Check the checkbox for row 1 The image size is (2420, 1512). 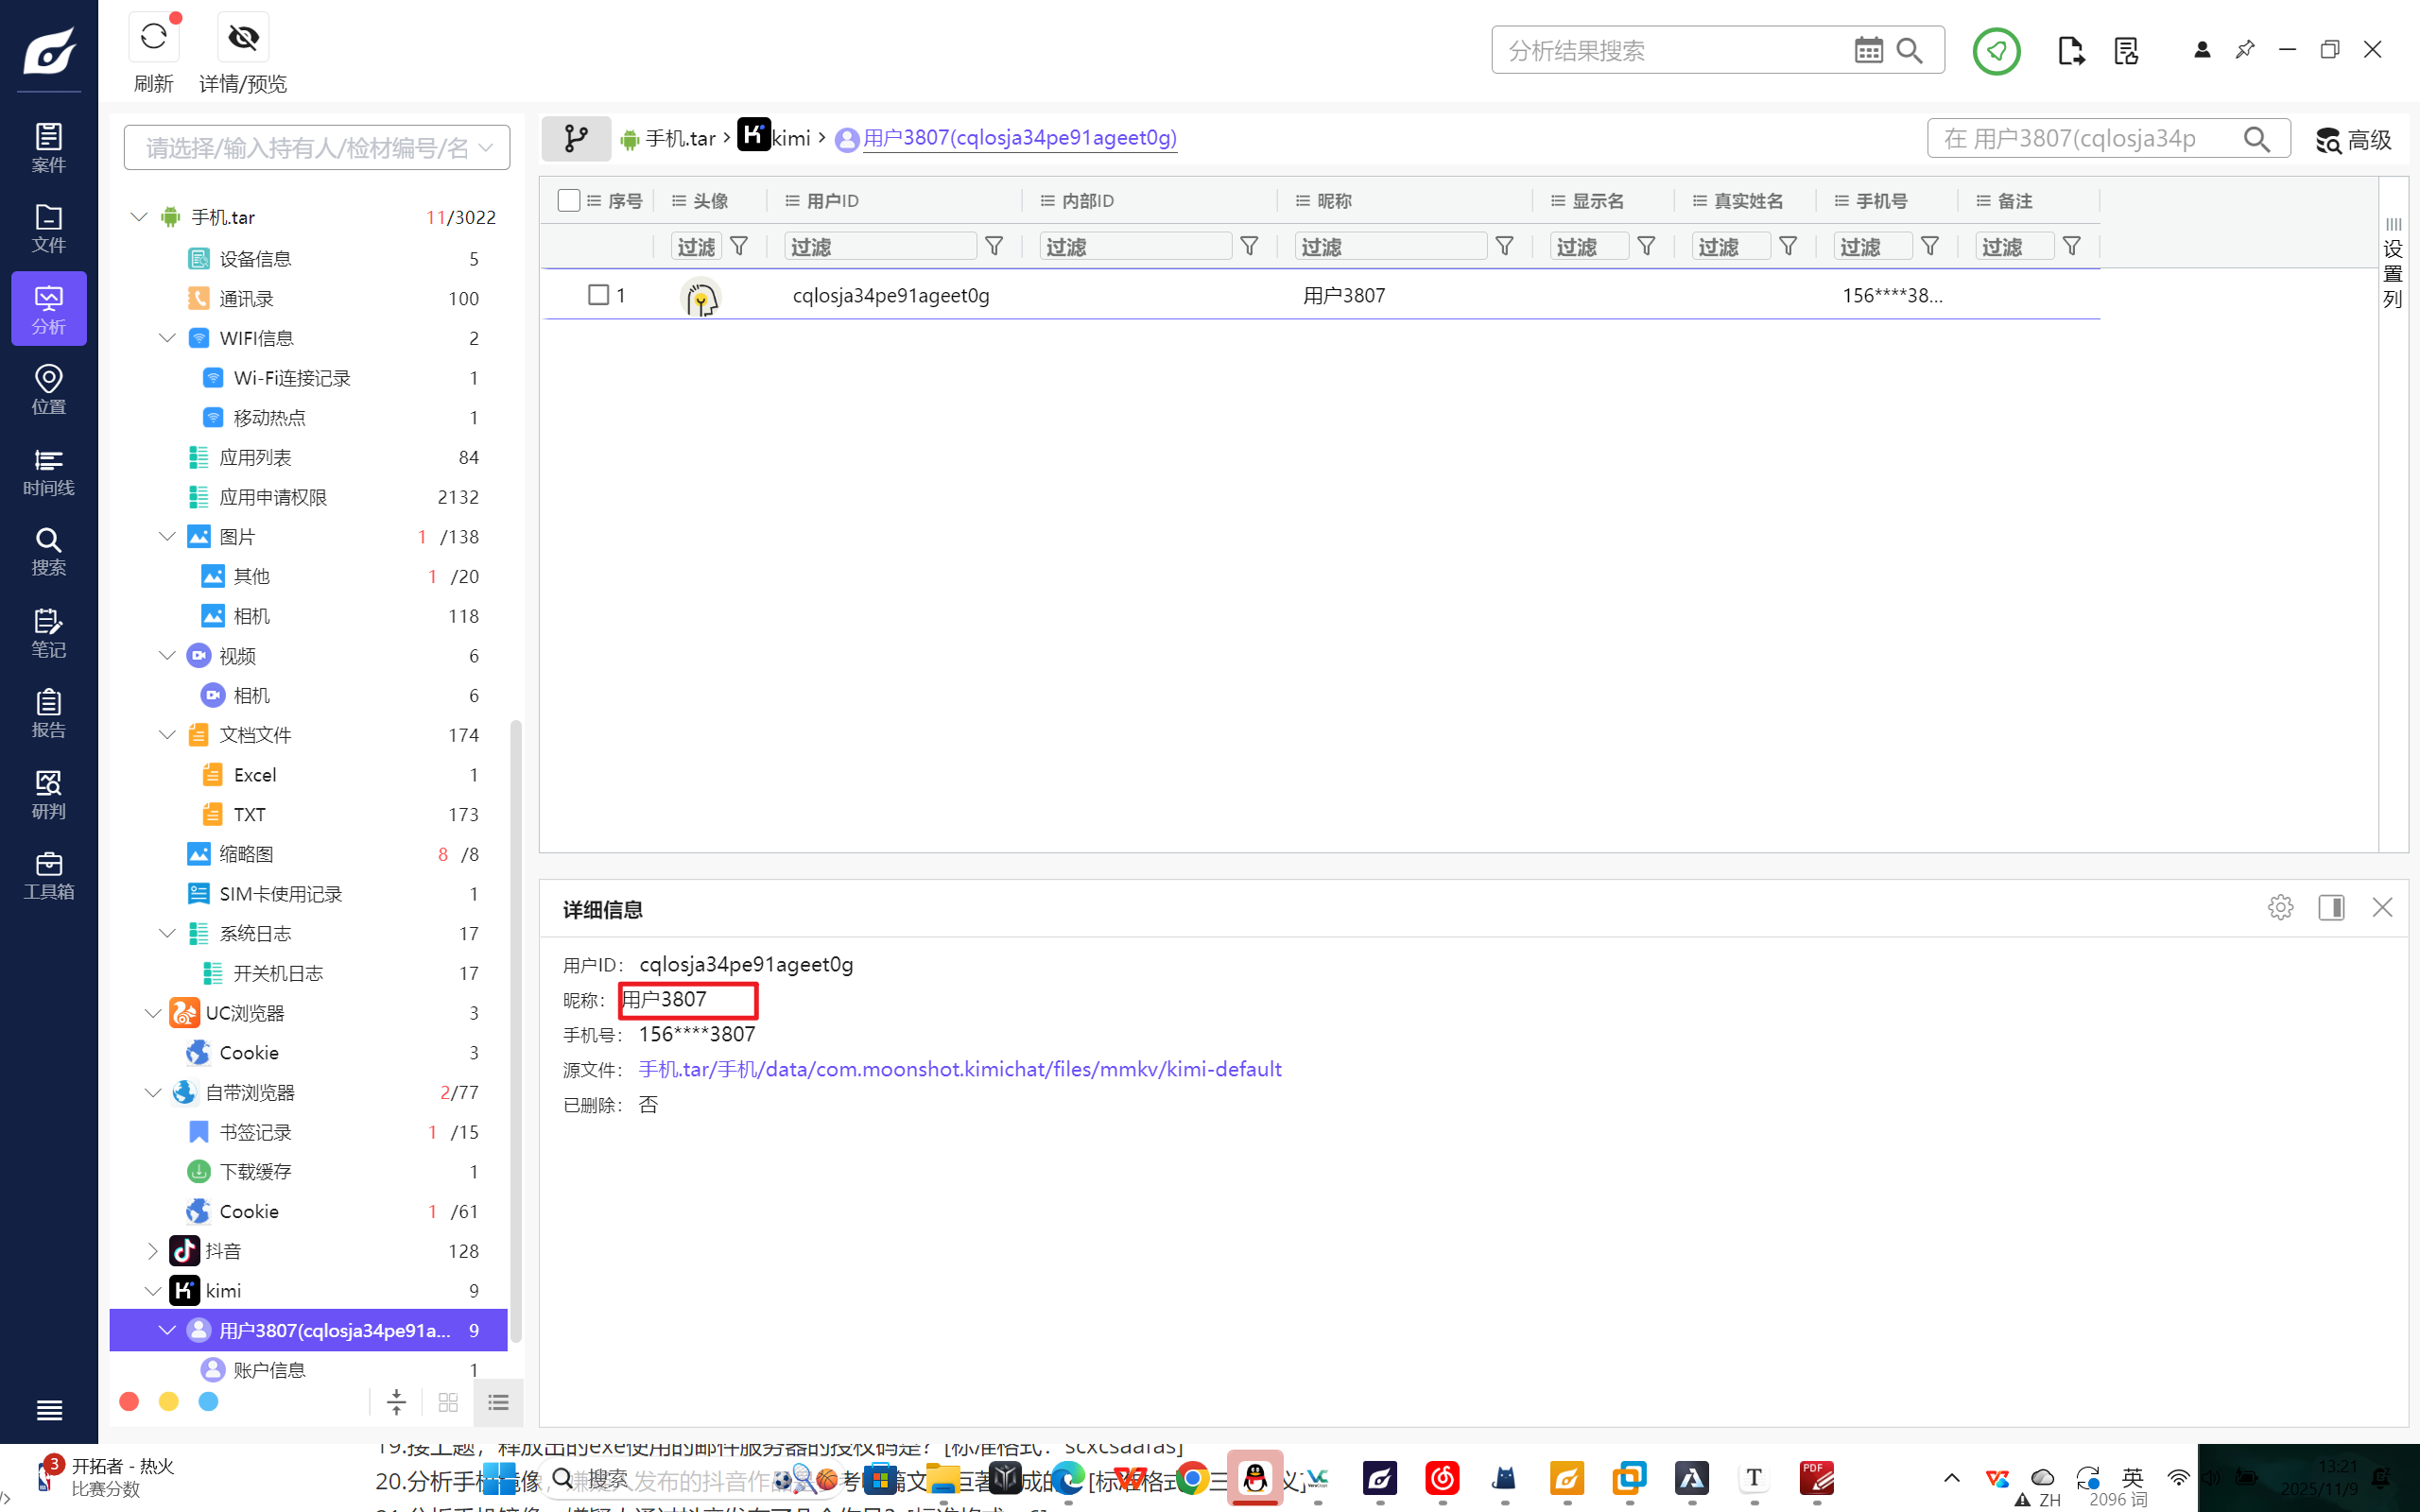pyautogui.click(x=598, y=295)
